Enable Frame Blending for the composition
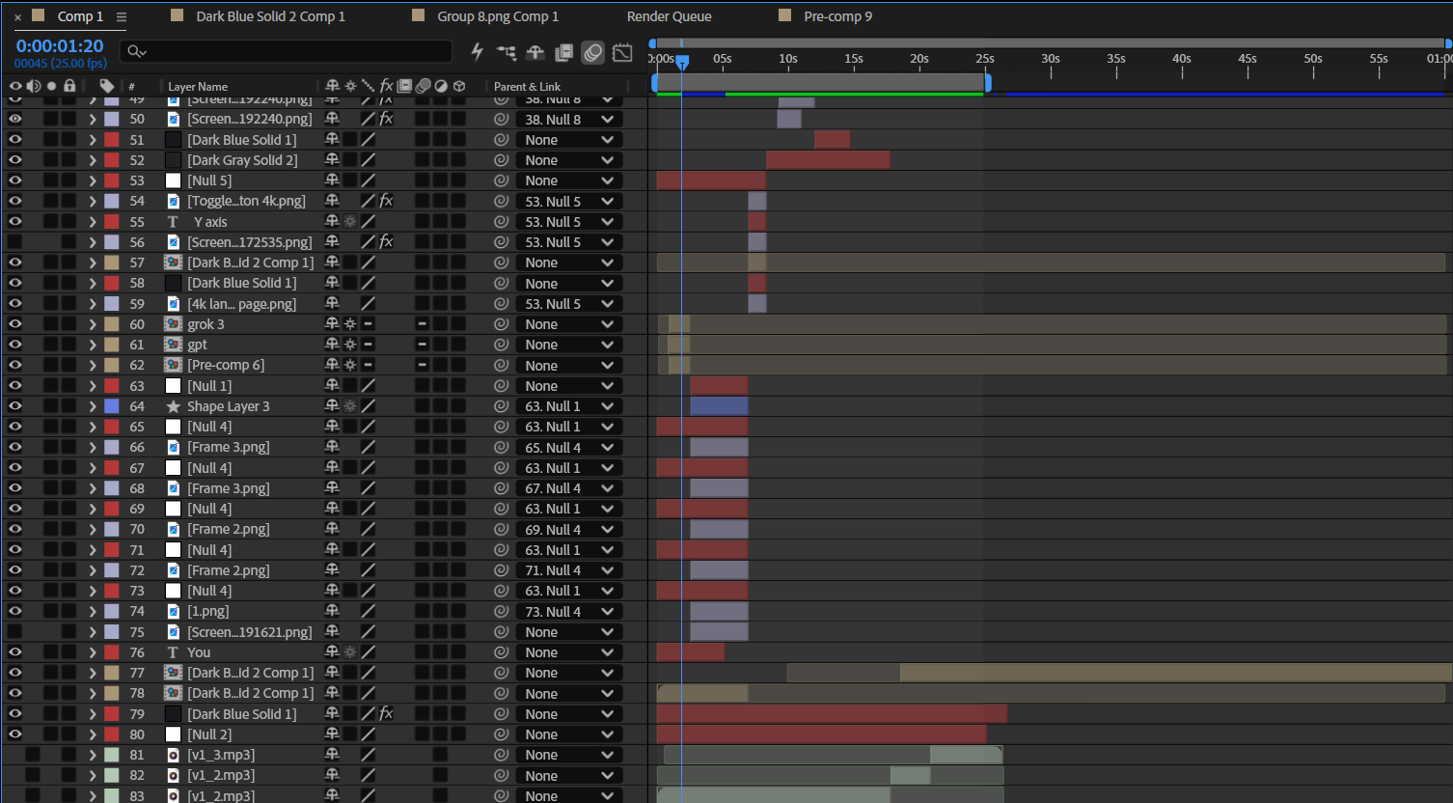 [x=564, y=52]
